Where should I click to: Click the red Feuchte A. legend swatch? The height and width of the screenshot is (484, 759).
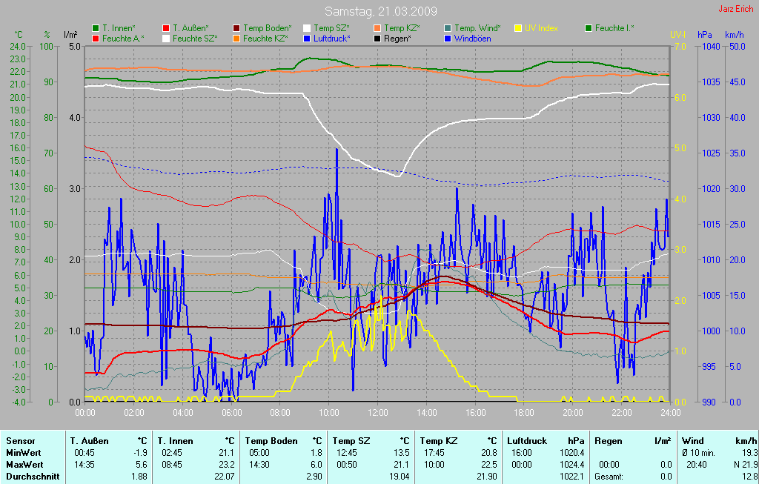(x=96, y=39)
